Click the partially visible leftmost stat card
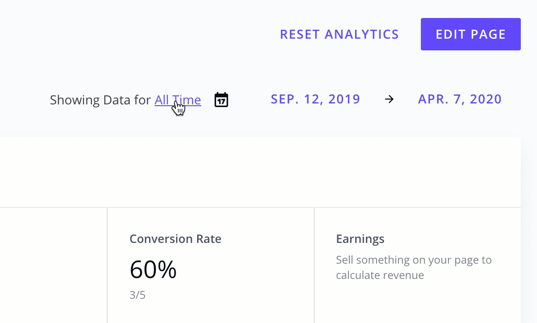537x323 pixels. click(54, 265)
